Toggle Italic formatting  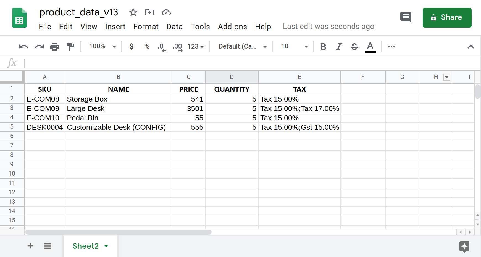(x=339, y=47)
